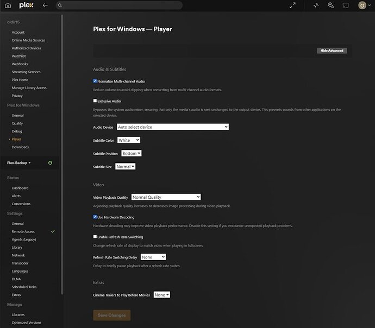Go to Plex home via house icon
Viewport: 375px width, 328px height.
(8, 5)
